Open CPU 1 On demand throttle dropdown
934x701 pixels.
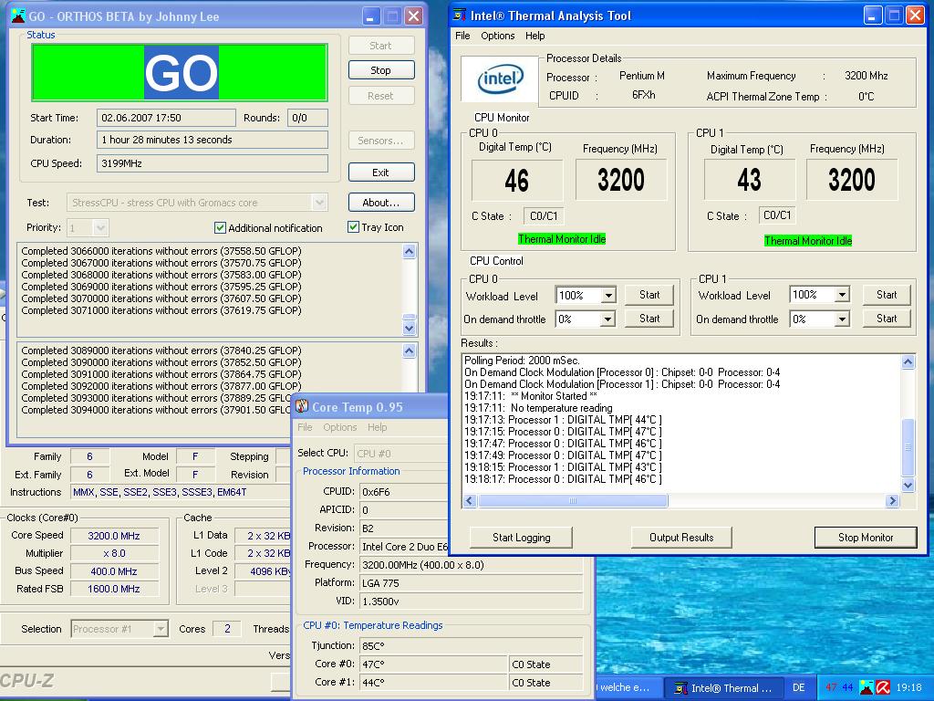coord(842,319)
